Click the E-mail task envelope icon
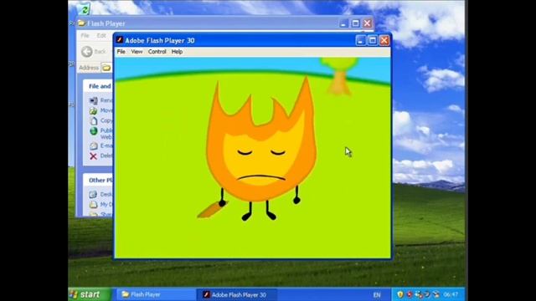The height and width of the screenshot is (301, 536). pos(93,145)
